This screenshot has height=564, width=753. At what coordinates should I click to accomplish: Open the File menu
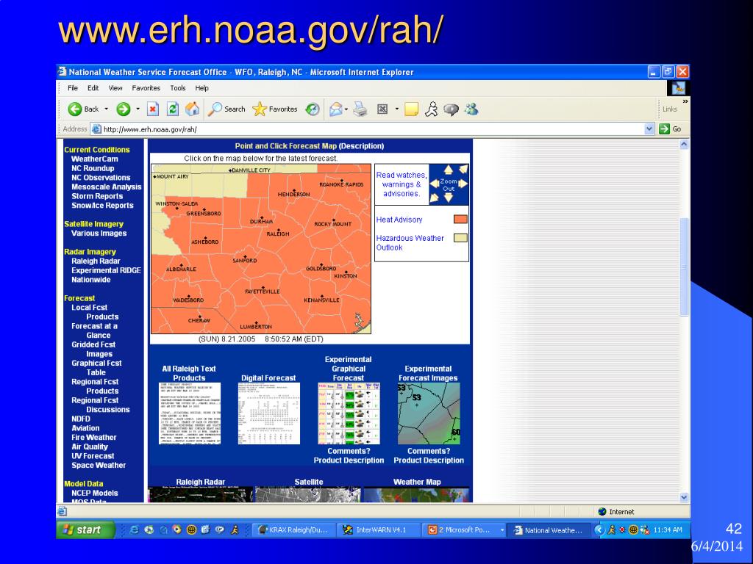[73, 88]
